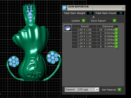Click the 0.007tw weight cell
Image resolution: width=131 pixels, height=98 pixels.
[110, 43]
